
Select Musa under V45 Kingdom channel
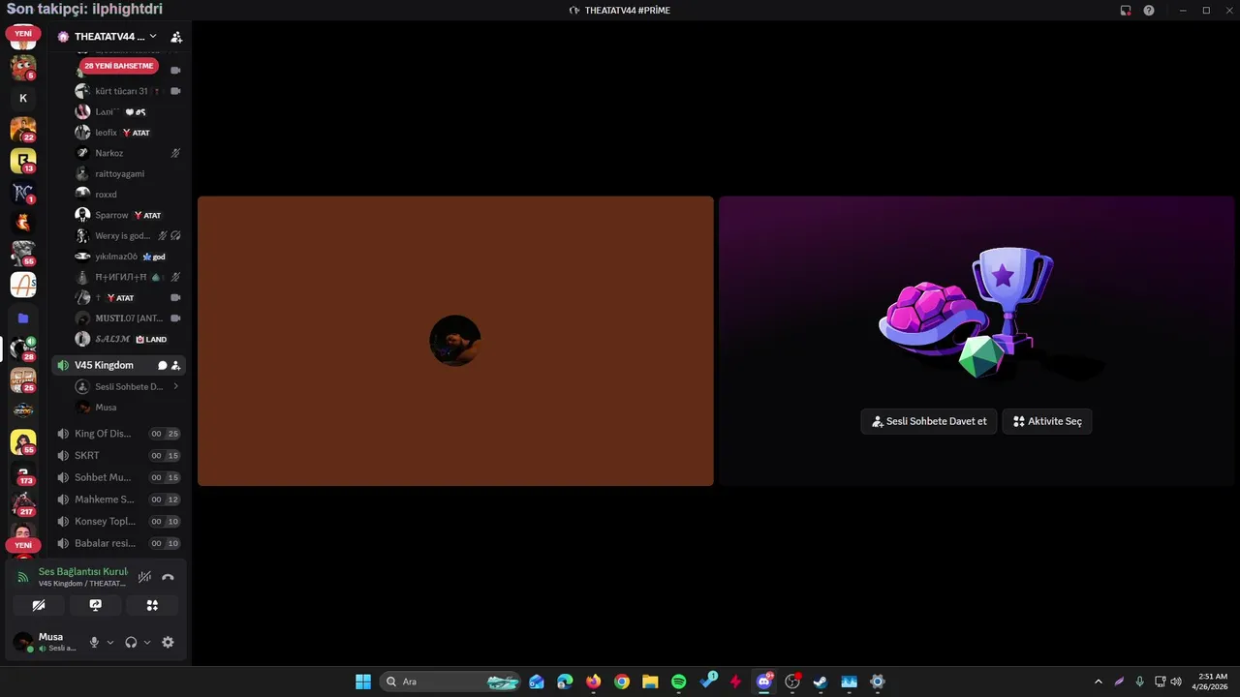click(x=106, y=408)
